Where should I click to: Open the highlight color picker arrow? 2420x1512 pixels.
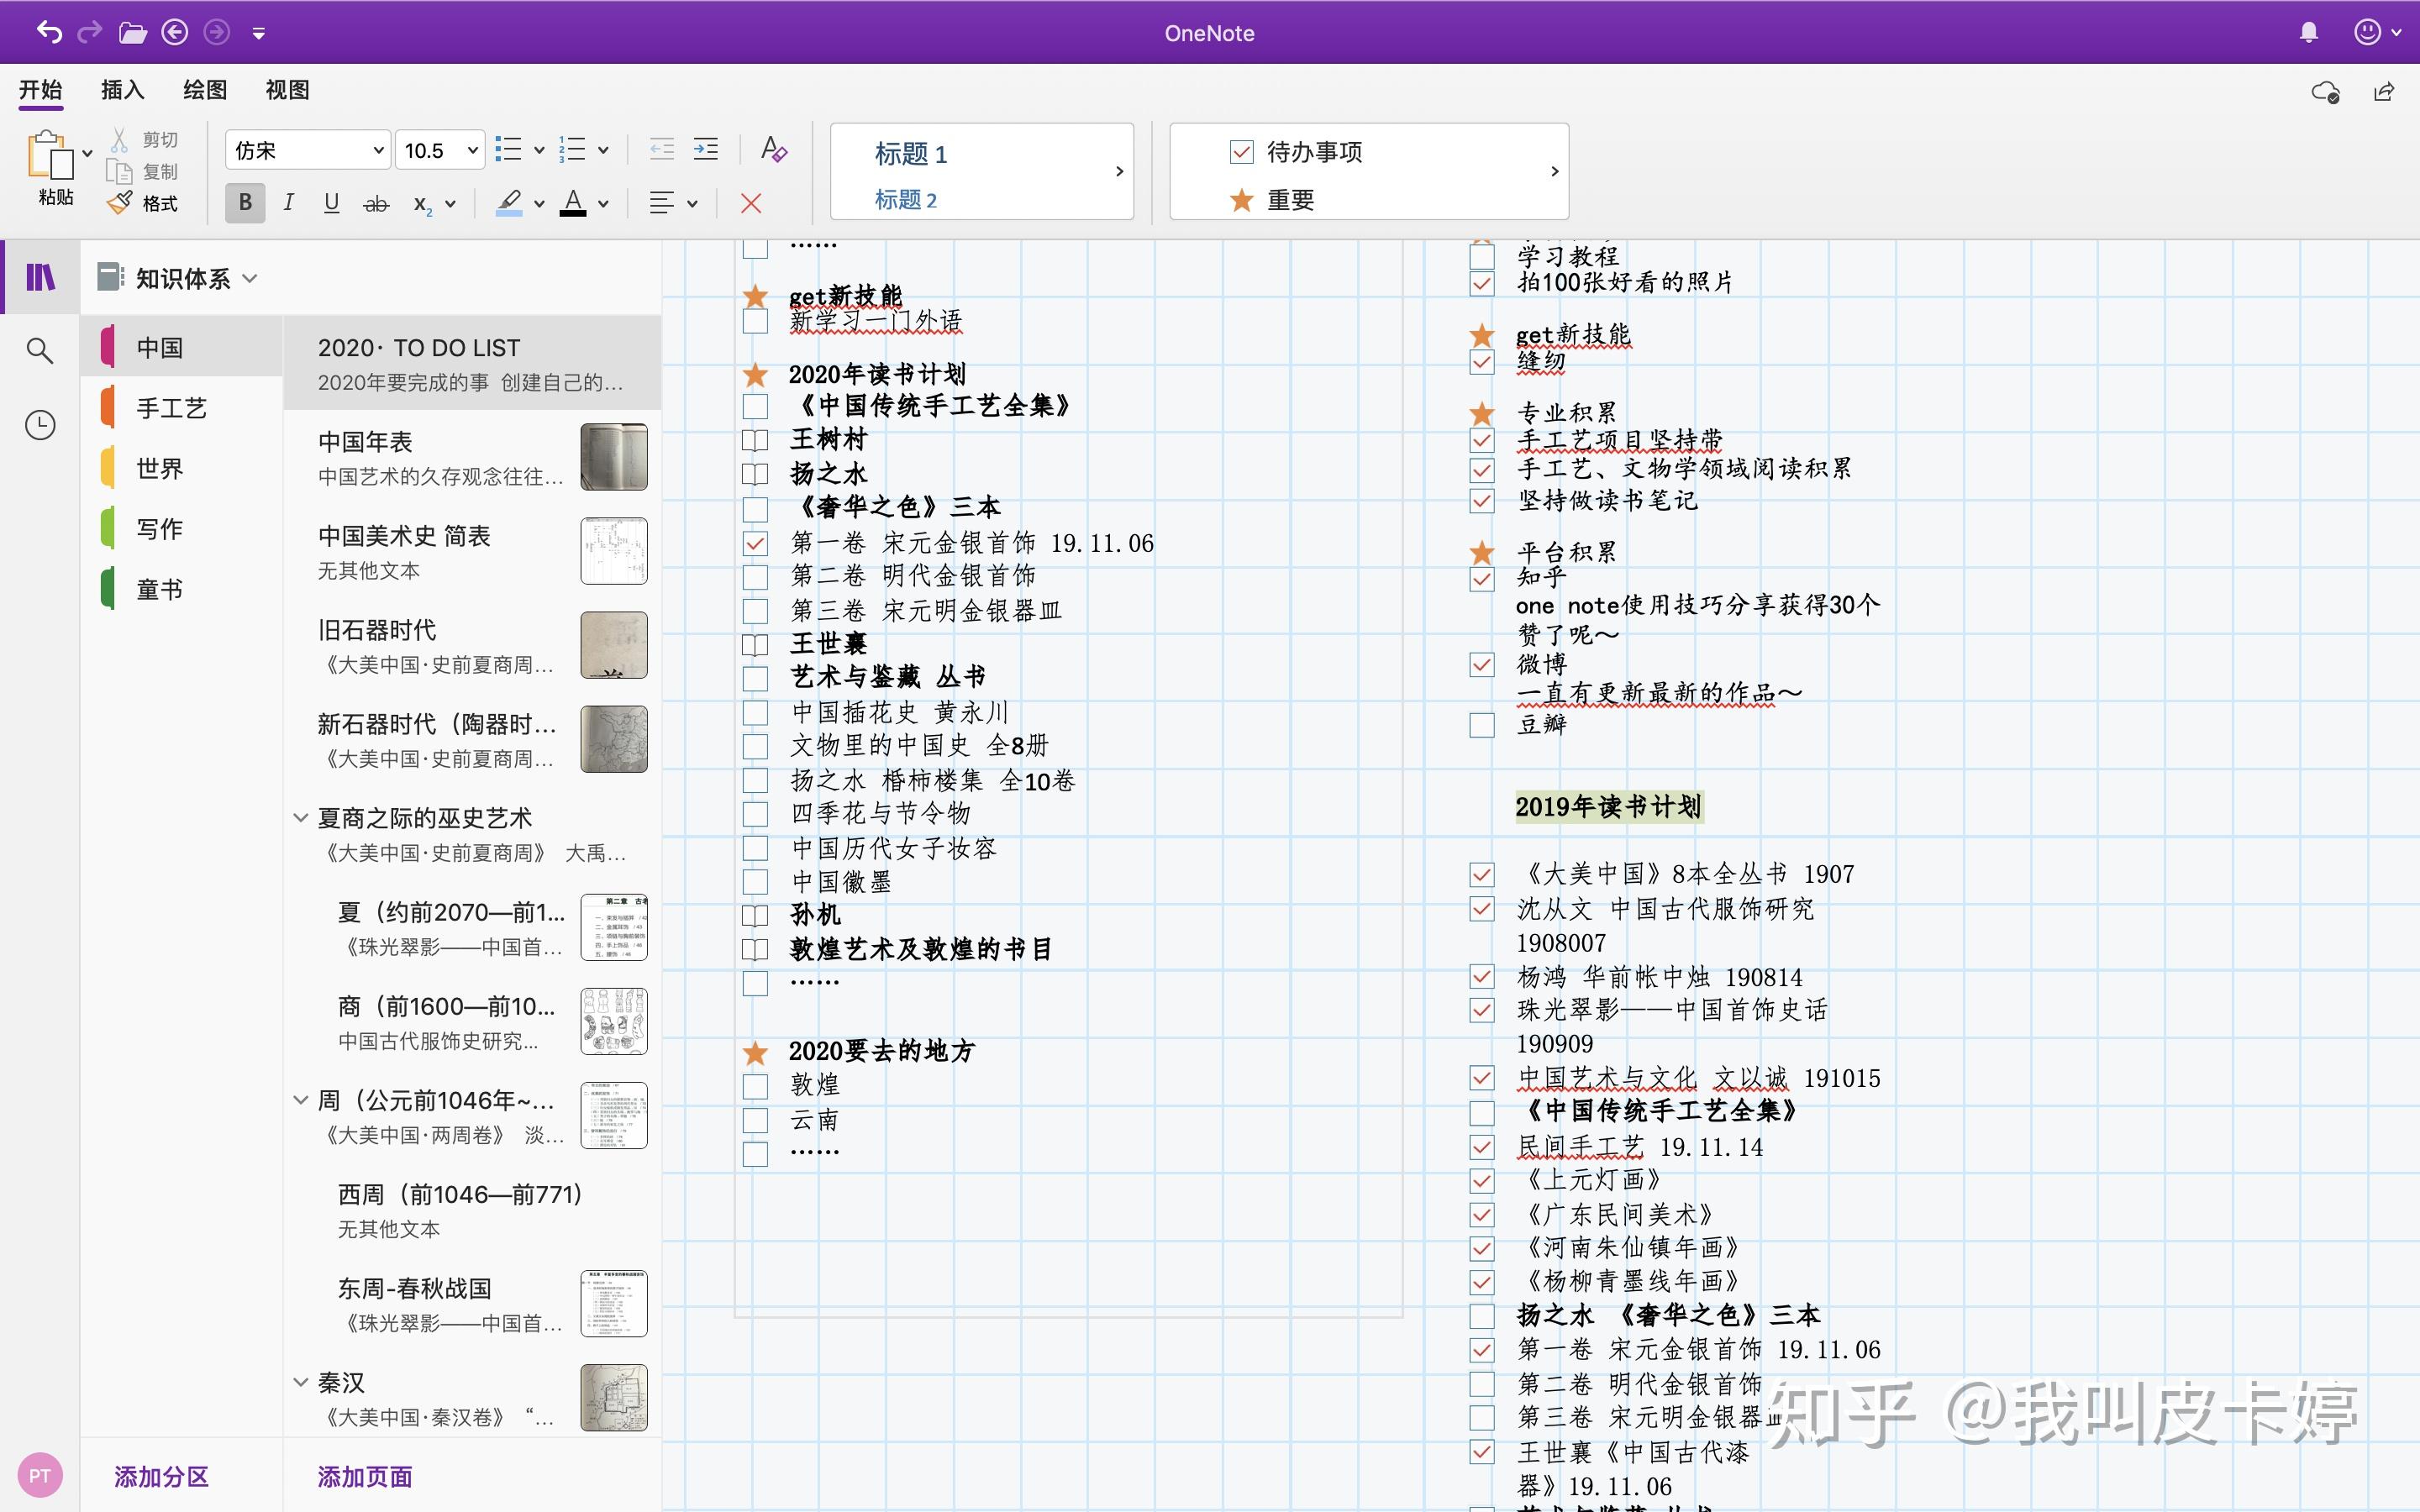coord(539,204)
